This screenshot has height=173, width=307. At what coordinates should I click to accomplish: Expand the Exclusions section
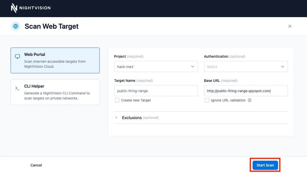(x=201, y=118)
